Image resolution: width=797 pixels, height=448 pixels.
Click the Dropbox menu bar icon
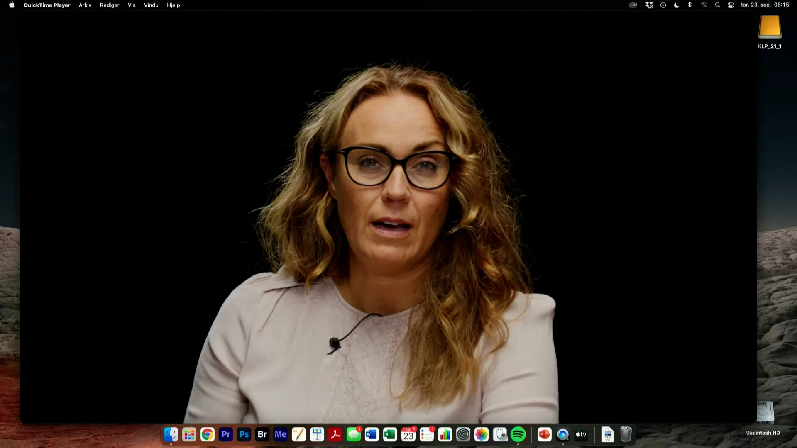(x=649, y=5)
